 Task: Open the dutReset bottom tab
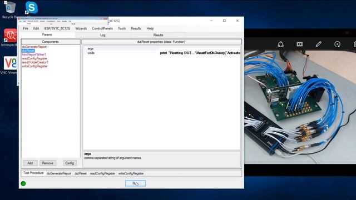tap(81, 173)
